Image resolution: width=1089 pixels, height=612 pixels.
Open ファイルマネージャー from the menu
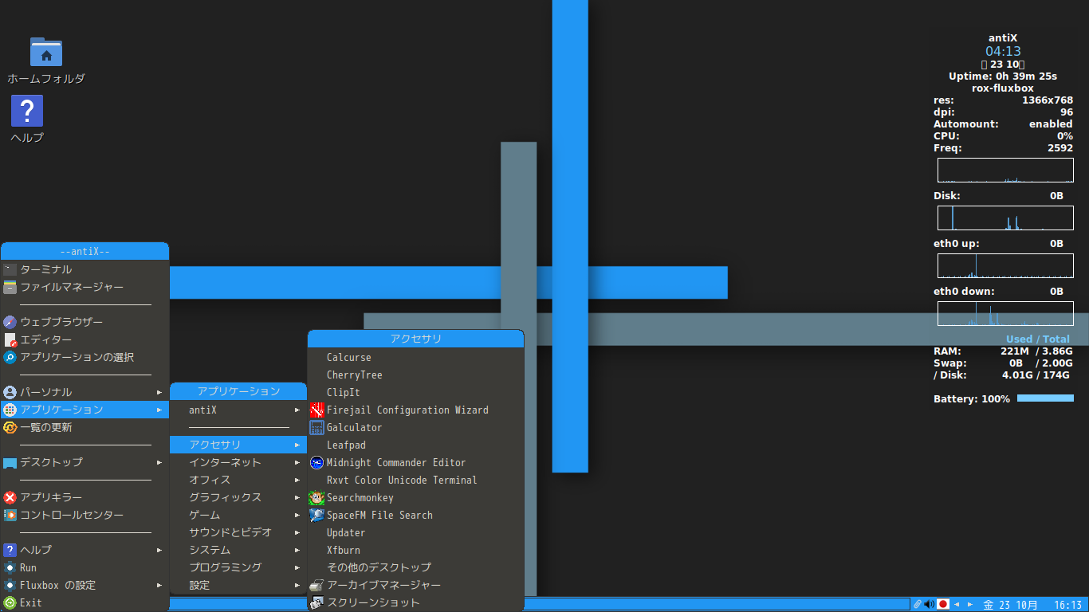[85, 287]
